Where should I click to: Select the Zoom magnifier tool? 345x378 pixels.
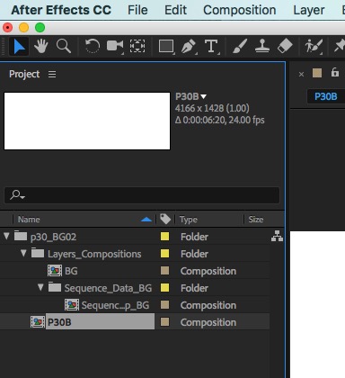(64, 47)
